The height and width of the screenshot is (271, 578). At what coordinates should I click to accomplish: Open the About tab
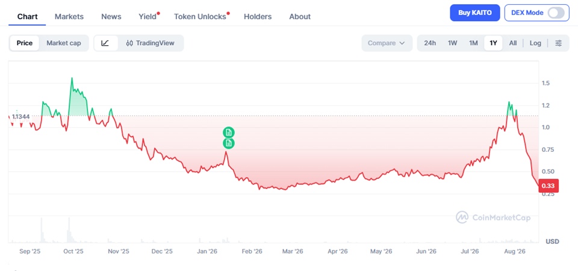[x=300, y=17]
